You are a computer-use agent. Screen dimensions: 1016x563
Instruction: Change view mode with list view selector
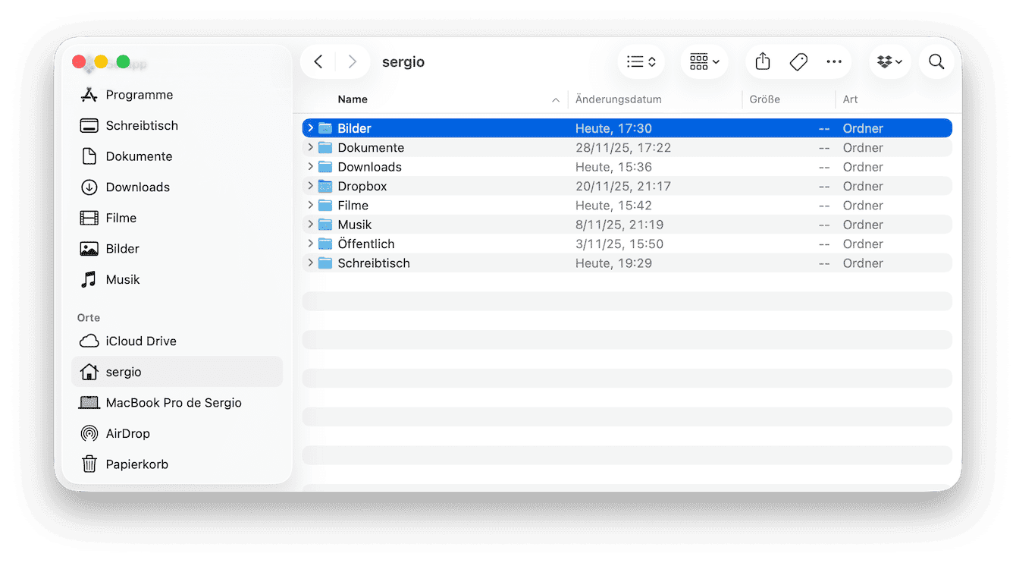tap(641, 62)
